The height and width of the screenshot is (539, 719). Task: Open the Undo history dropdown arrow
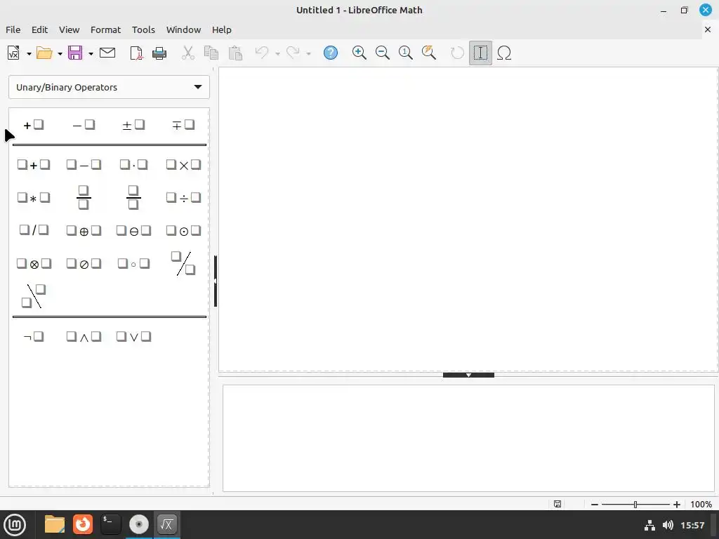(277, 53)
